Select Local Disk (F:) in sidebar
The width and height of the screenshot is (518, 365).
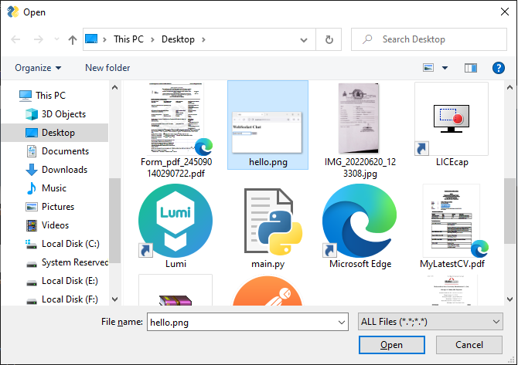click(x=62, y=299)
